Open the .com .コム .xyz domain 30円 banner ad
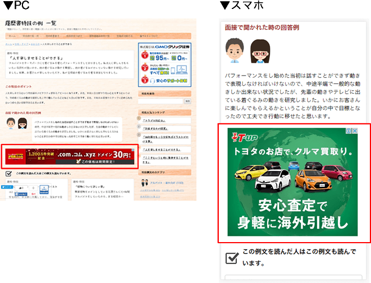This screenshot has height=283, width=371. click(70, 156)
